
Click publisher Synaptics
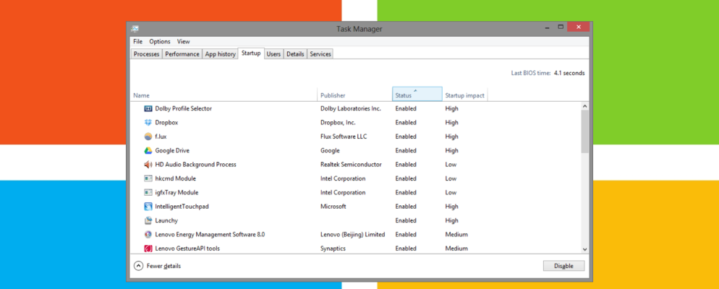click(333, 249)
